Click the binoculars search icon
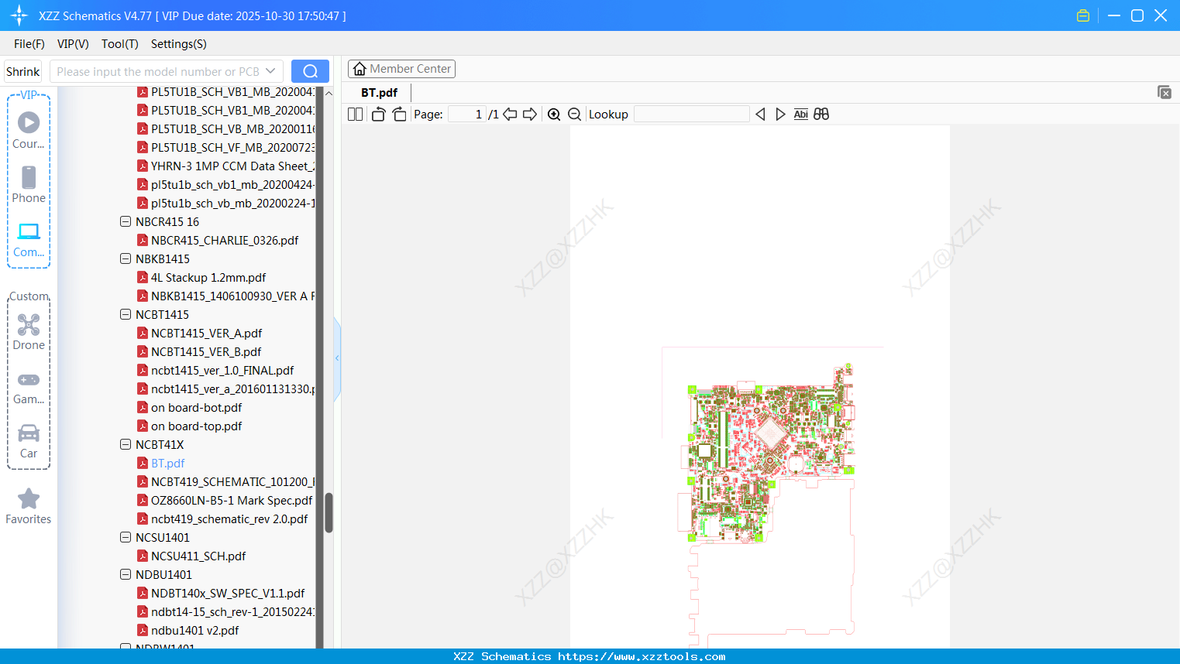Screen dimensions: 1180x664 click(x=821, y=115)
